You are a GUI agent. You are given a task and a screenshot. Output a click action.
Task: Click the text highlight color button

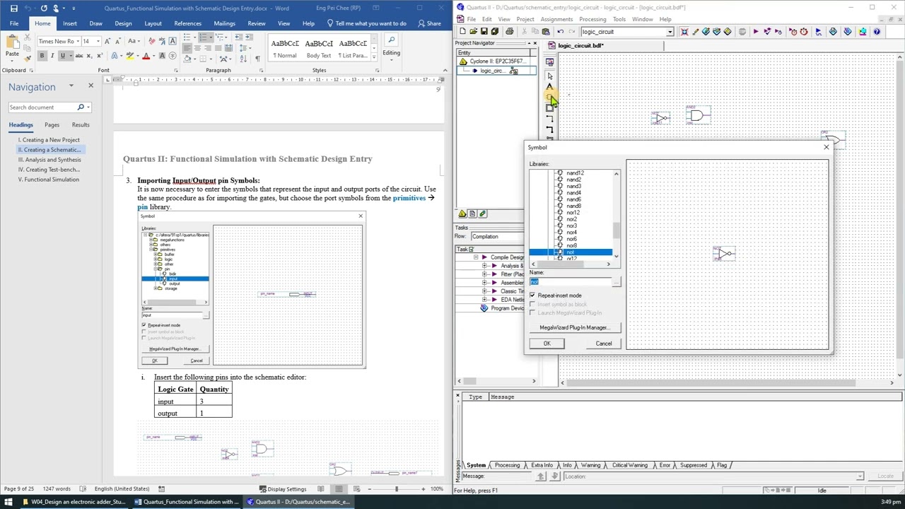[x=131, y=57]
